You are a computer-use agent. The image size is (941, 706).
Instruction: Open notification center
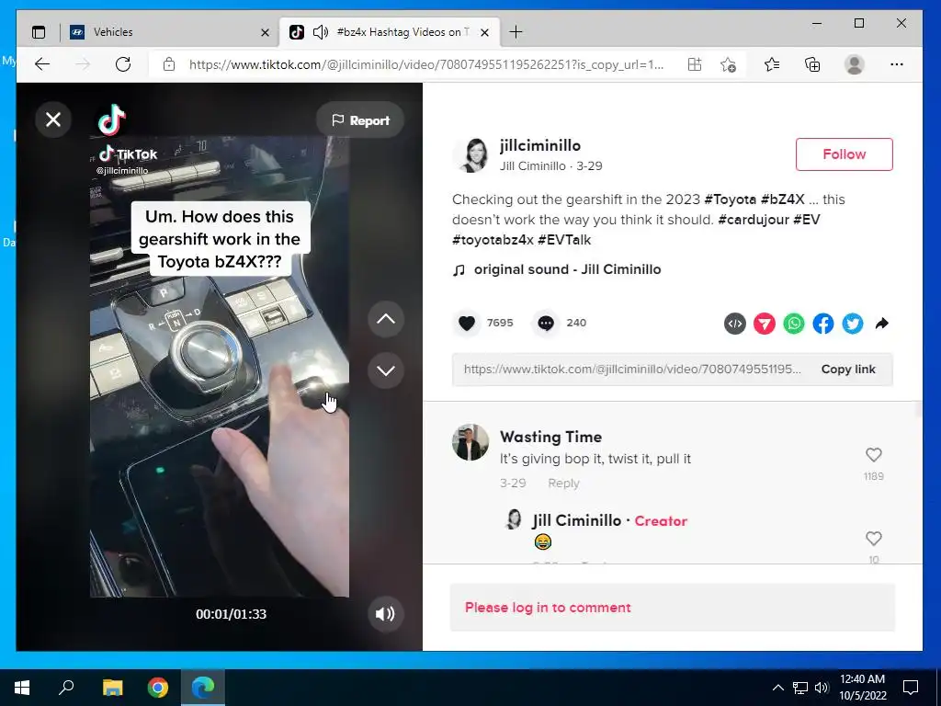pos(911,688)
